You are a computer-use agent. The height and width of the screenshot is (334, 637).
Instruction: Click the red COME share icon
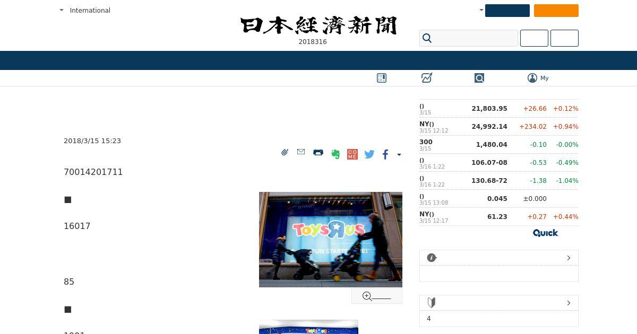pyautogui.click(x=352, y=154)
